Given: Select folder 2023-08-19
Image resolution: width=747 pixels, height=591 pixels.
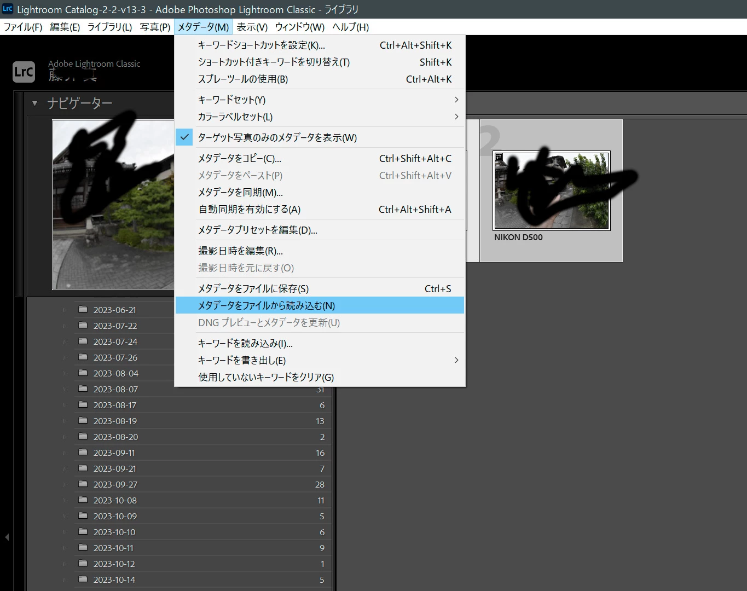Looking at the screenshot, I should [x=202, y=421].
